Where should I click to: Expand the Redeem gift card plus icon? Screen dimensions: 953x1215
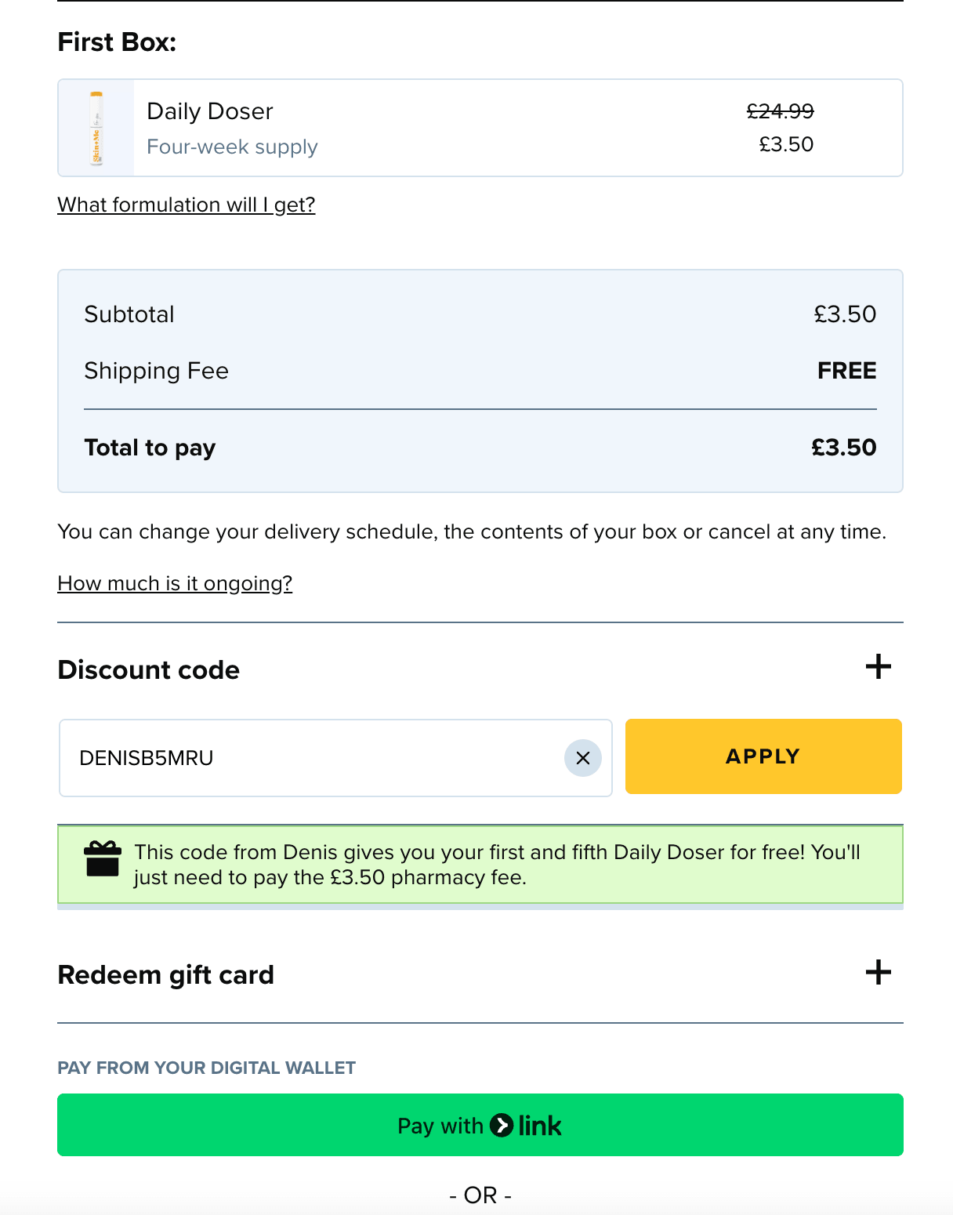coord(878,972)
